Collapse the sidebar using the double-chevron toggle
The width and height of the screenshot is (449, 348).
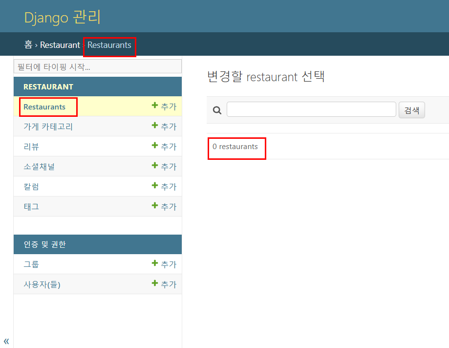click(6, 341)
